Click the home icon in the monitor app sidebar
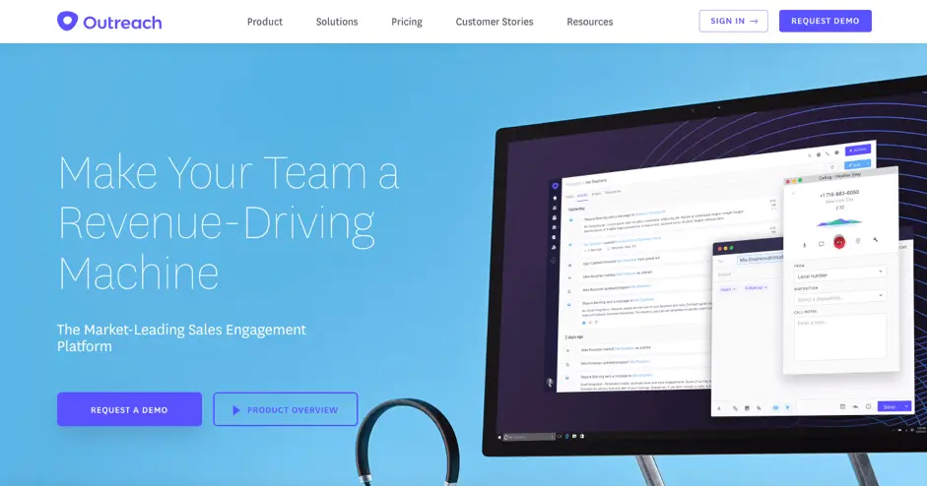This screenshot has width=927, height=486. pos(555,198)
